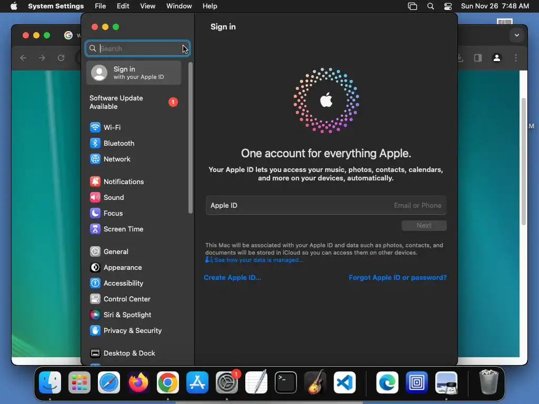The width and height of the screenshot is (539, 404).
Task: Select Sign in with your Apple ID
Action: 134,73
